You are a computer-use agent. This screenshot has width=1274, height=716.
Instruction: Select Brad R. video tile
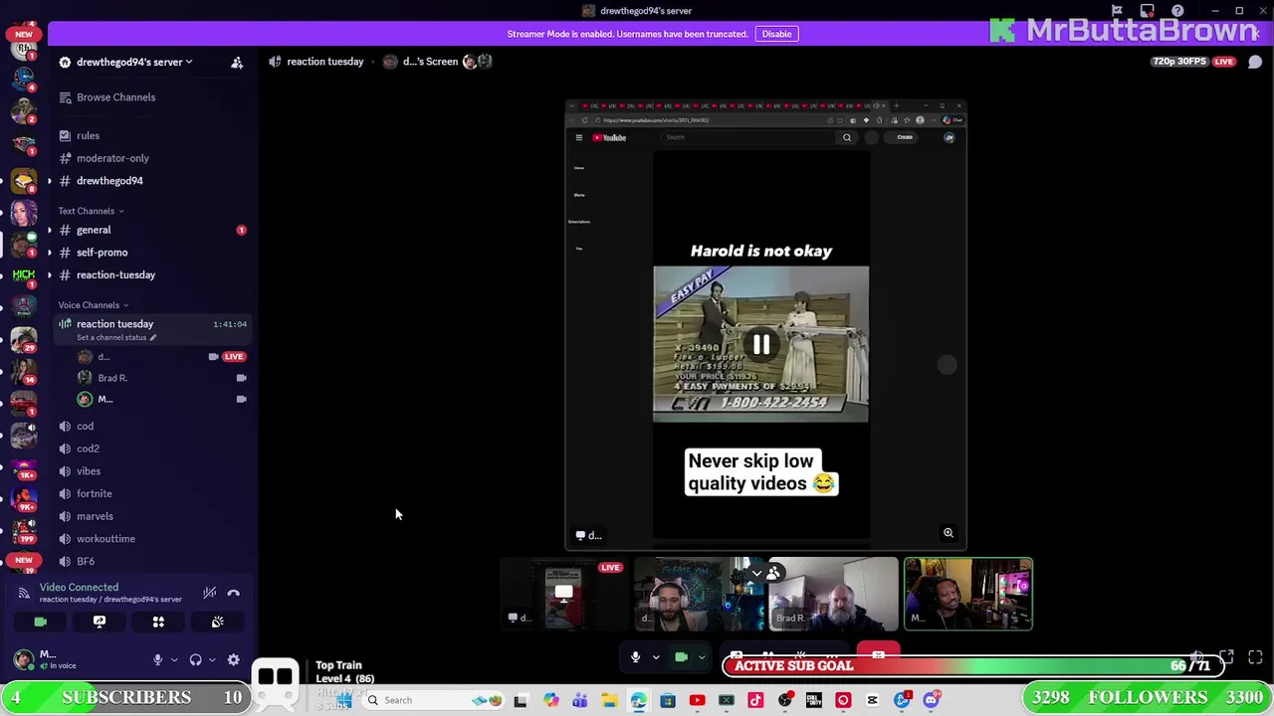[x=833, y=595]
